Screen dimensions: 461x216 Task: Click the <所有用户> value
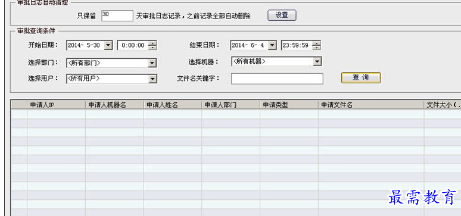[84, 79]
